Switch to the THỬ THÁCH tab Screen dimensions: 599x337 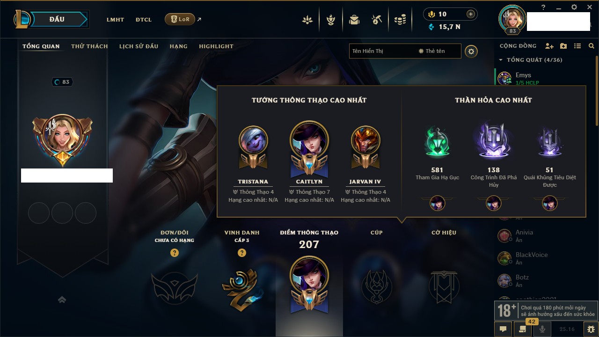[x=89, y=46]
